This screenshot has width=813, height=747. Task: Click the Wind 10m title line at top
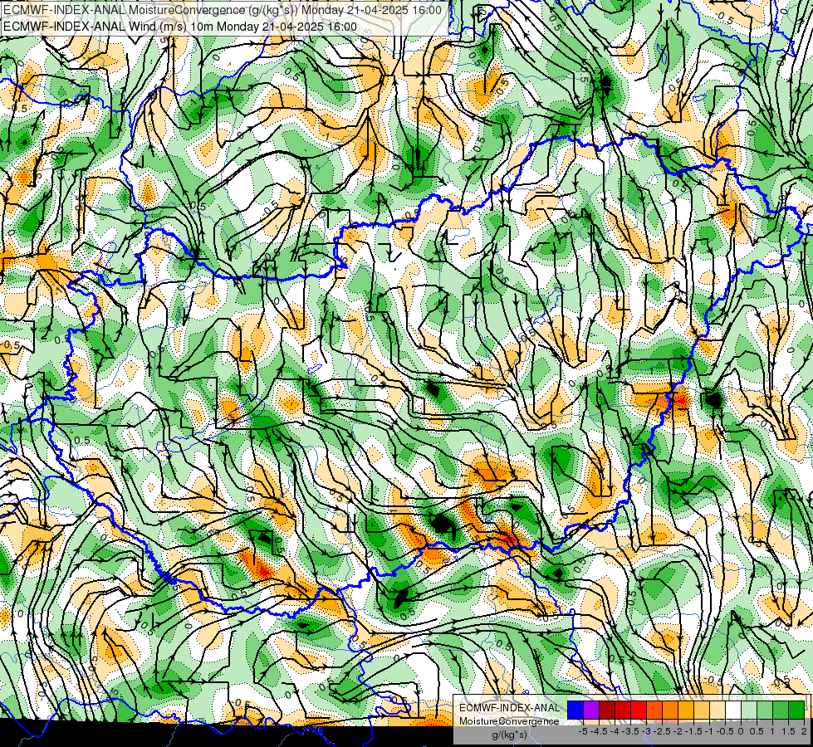click(x=180, y=26)
